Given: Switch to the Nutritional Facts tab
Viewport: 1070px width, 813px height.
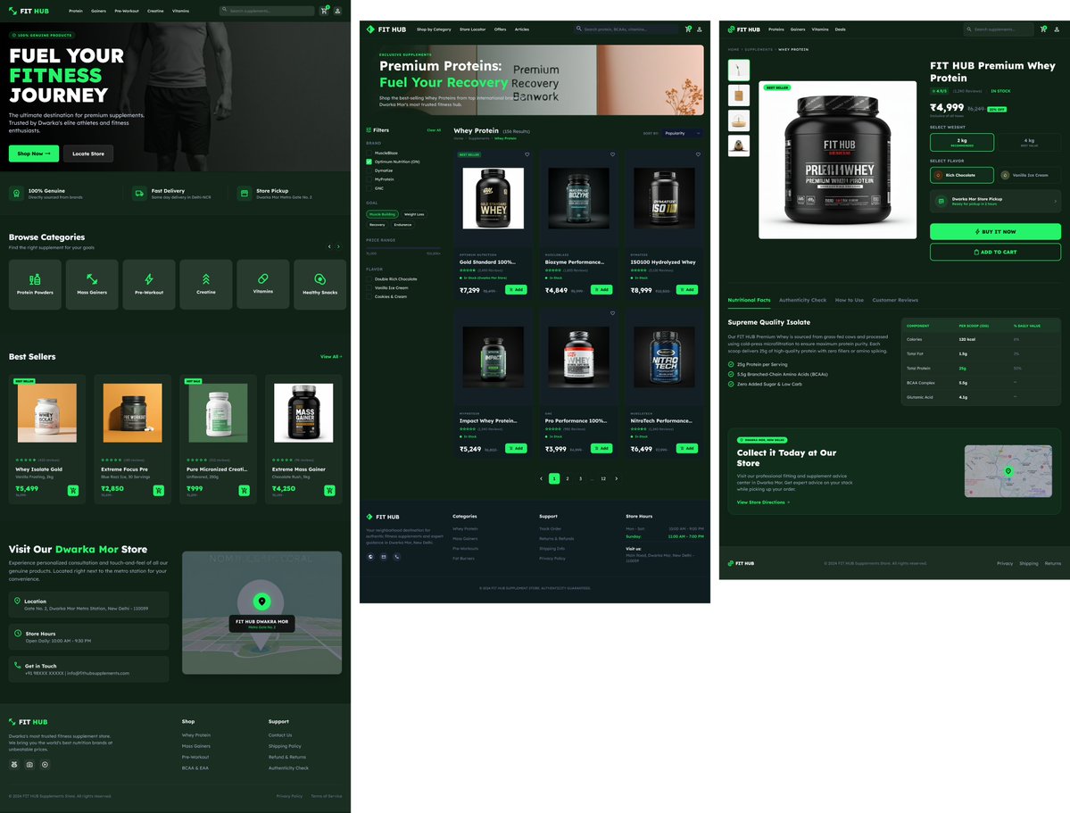Looking at the screenshot, I should 749,300.
